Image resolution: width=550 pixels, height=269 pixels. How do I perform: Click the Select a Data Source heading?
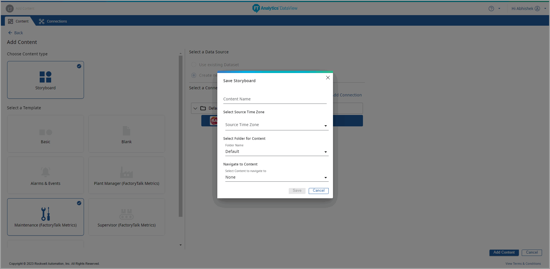tap(209, 52)
